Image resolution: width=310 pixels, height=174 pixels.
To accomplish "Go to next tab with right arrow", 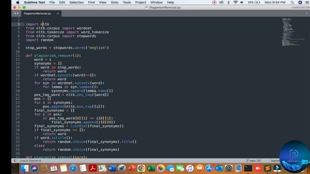I will 18,14.
